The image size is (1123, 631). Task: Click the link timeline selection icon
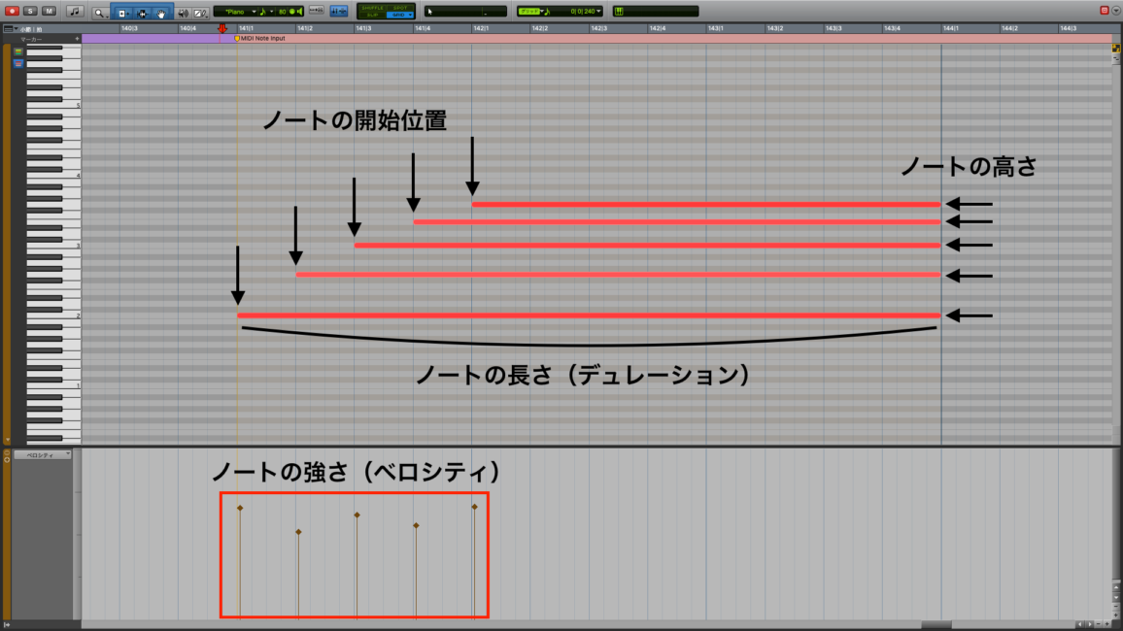338,11
